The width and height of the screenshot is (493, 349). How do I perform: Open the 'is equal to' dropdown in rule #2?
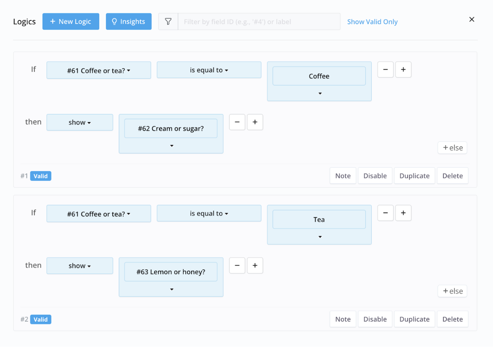point(209,213)
